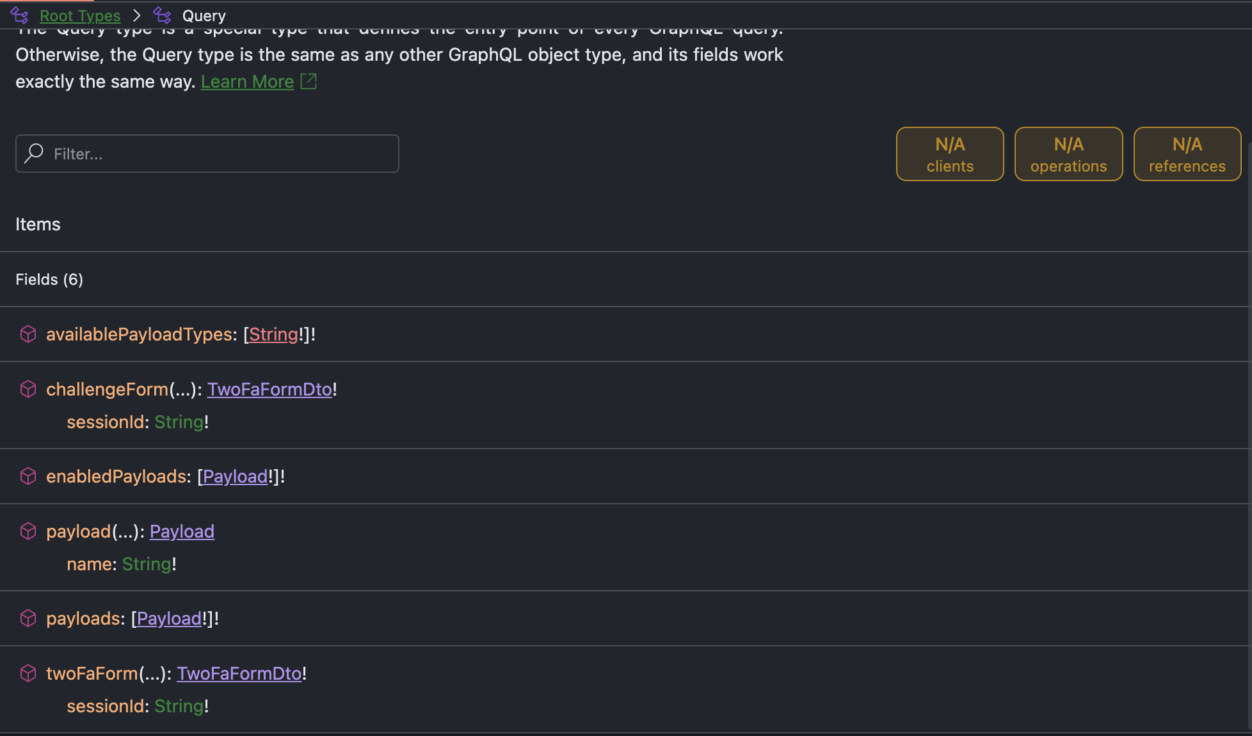
Task: Click the cube icon beside payload(...) field
Action: point(28,531)
